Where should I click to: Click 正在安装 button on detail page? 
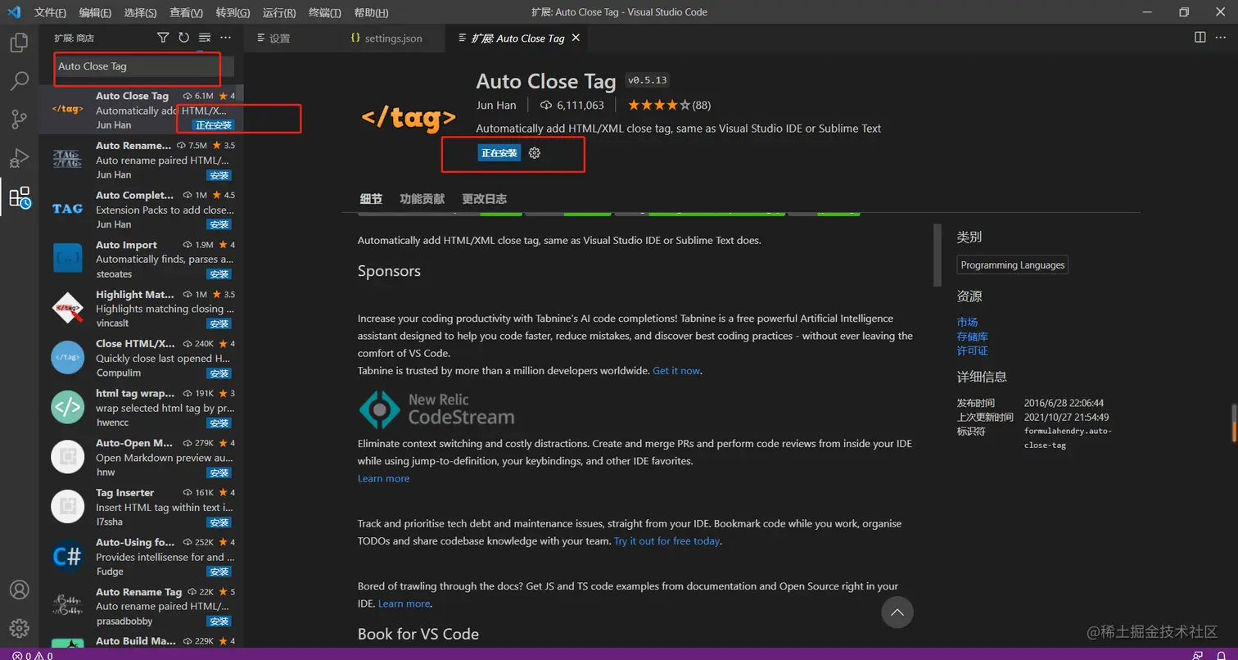tap(499, 153)
